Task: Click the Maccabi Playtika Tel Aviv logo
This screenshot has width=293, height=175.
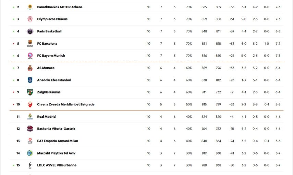Action: 30,153
